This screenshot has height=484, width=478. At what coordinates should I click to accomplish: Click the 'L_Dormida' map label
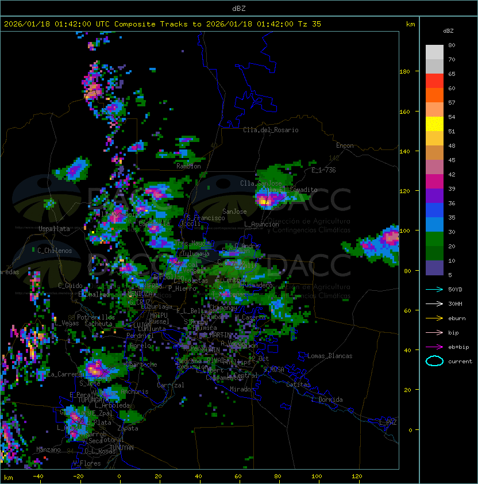(x=327, y=400)
